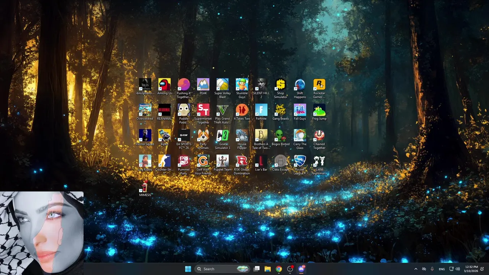Select the Puppet Team icon
This screenshot has height=275, width=489.
[222, 163]
